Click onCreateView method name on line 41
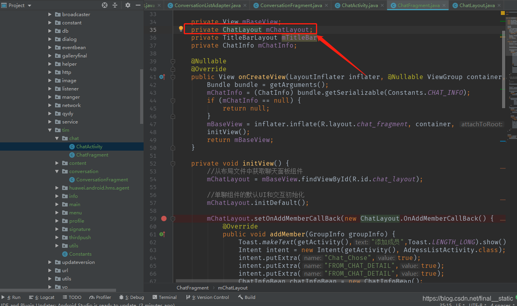Image resolution: width=517 pixels, height=306 pixels. click(x=262, y=77)
